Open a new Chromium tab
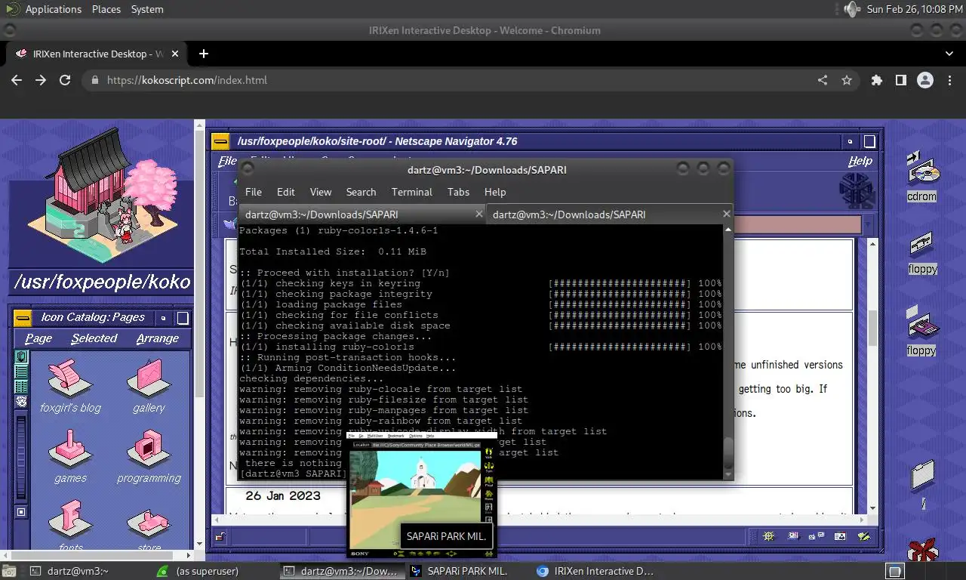This screenshot has height=580, width=966. pyautogui.click(x=204, y=54)
